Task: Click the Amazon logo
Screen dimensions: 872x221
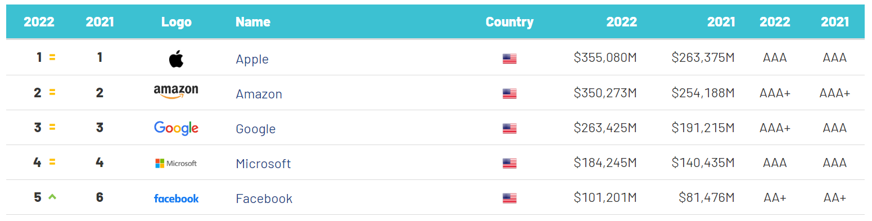Action: pos(176,92)
